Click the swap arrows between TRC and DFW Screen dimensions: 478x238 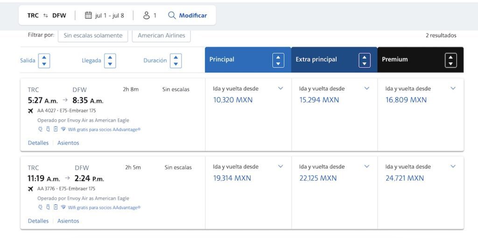tap(45, 15)
